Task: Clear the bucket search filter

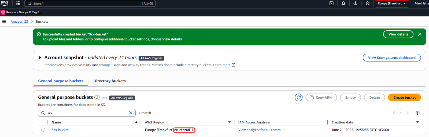Action: 131,113
